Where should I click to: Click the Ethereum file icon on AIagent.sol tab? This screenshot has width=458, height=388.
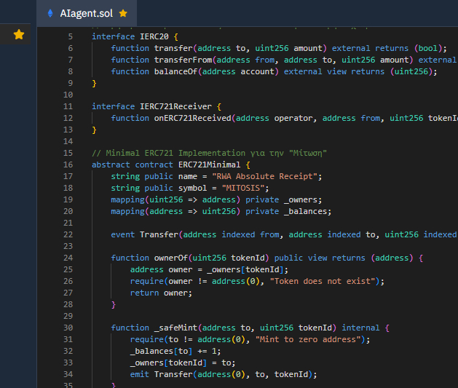50,13
